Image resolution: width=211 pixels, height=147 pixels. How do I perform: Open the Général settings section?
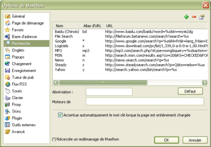tap(27, 16)
